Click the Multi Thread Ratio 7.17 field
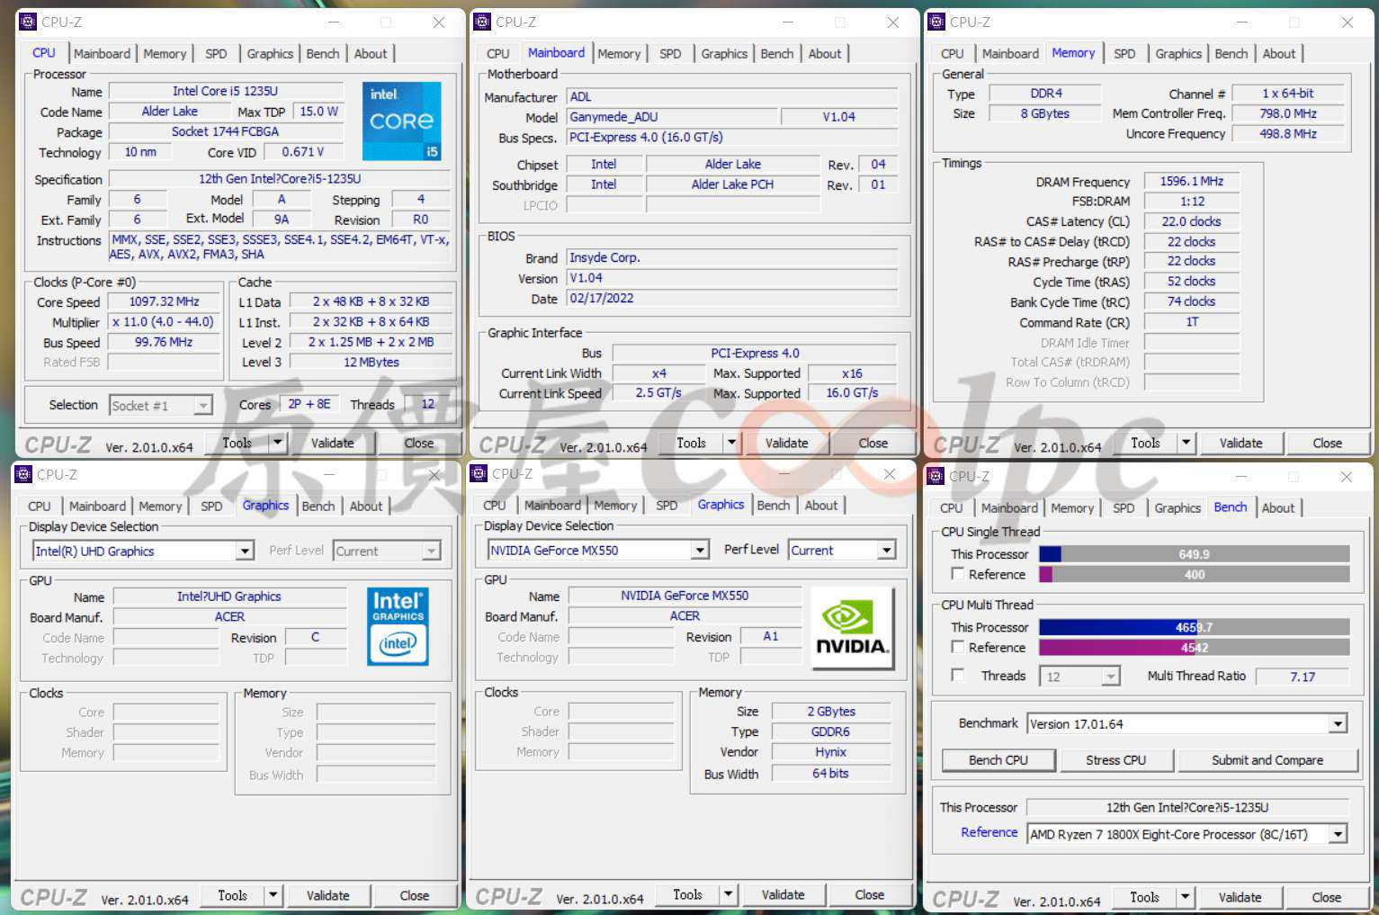Image resolution: width=1379 pixels, height=915 pixels. coord(1302,677)
